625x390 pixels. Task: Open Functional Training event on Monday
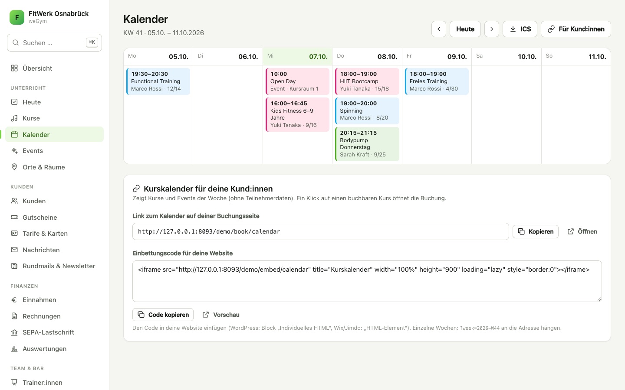click(x=158, y=81)
